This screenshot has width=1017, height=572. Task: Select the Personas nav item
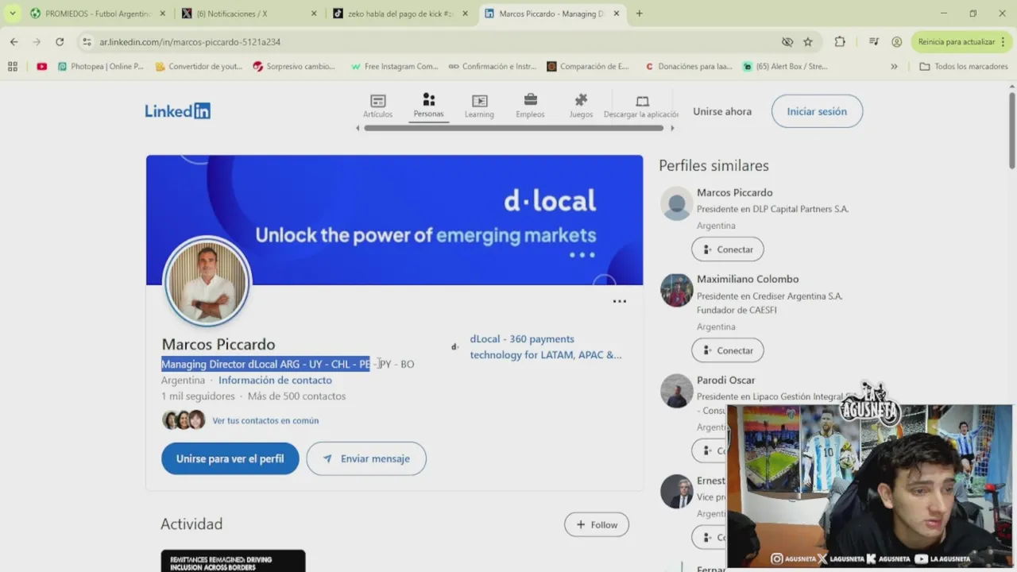(428, 105)
